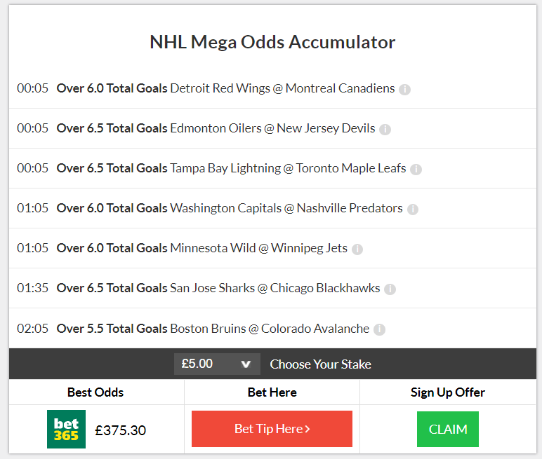Open the £5.00 stake dropdown
Image resolution: width=542 pixels, height=459 pixels.
point(217,364)
